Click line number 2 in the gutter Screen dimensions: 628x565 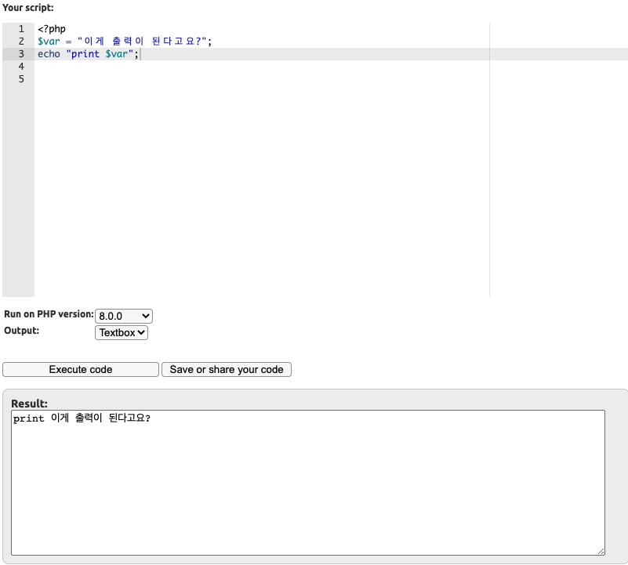click(21, 42)
